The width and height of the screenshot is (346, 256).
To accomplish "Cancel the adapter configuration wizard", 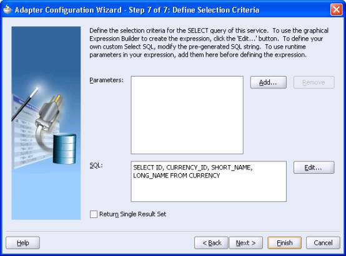I will (x=323, y=243).
